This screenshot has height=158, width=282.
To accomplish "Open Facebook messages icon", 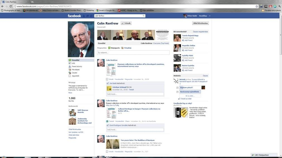I will (88, 16).
